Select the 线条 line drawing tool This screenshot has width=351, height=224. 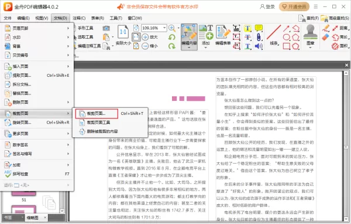pyautogui.click(x=274, y=35)
